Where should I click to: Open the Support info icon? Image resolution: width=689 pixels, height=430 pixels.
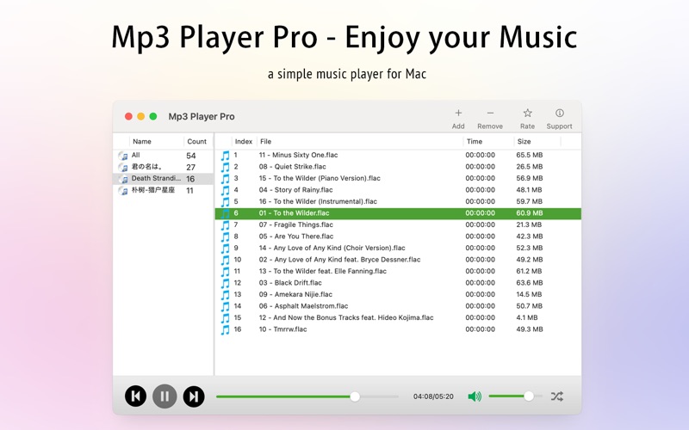click(x=559, y=114)
